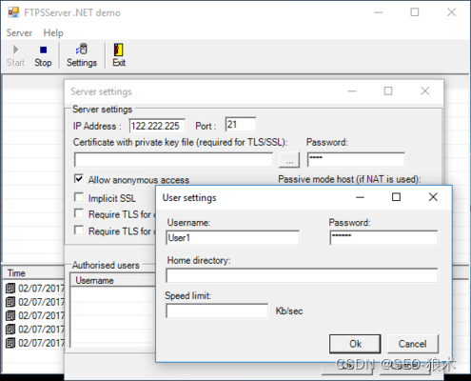
Task: Cancel the User settings dialog
Action: [413, 344]
